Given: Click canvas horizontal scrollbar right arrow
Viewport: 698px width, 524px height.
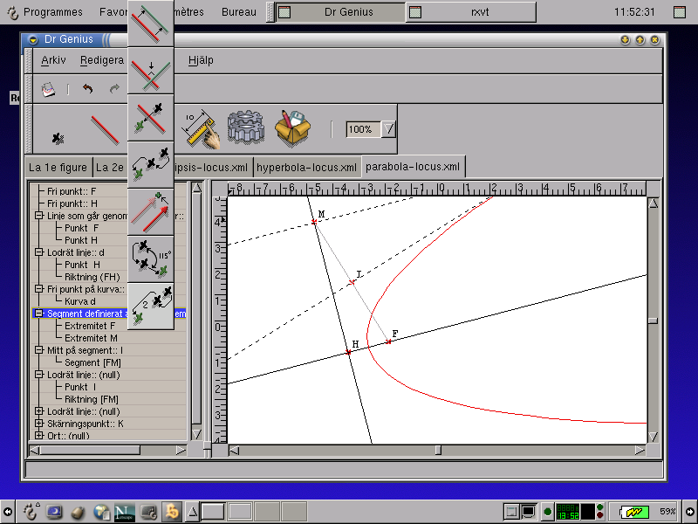Looking at the screenshot, I should tap(640, 450).
